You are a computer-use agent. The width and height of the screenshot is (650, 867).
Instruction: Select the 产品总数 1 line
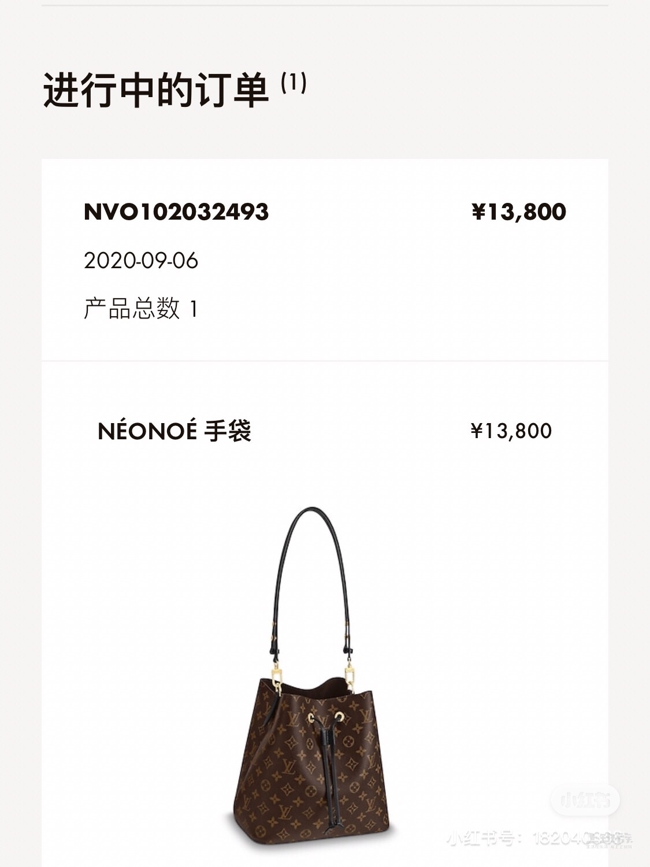click(x=141, y=309)
